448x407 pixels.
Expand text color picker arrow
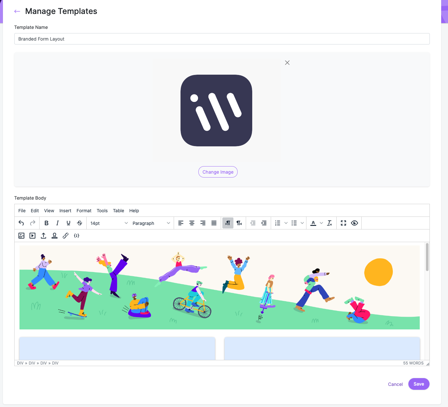(x=321, y=223)
